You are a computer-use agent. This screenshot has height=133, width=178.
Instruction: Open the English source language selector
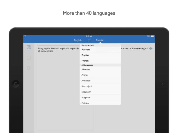78,40
